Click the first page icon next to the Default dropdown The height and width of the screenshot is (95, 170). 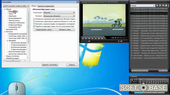[157, 6]
